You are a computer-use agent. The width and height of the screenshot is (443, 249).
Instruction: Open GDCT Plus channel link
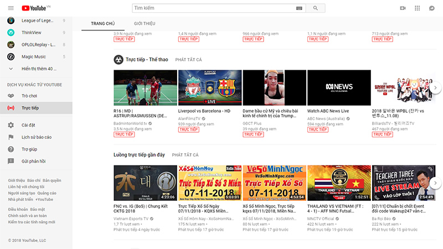[x=252, y=123]
